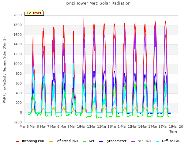Click the Time x-axis label
The height and width of the screenshot is (147, 196).
click(173, 131)
